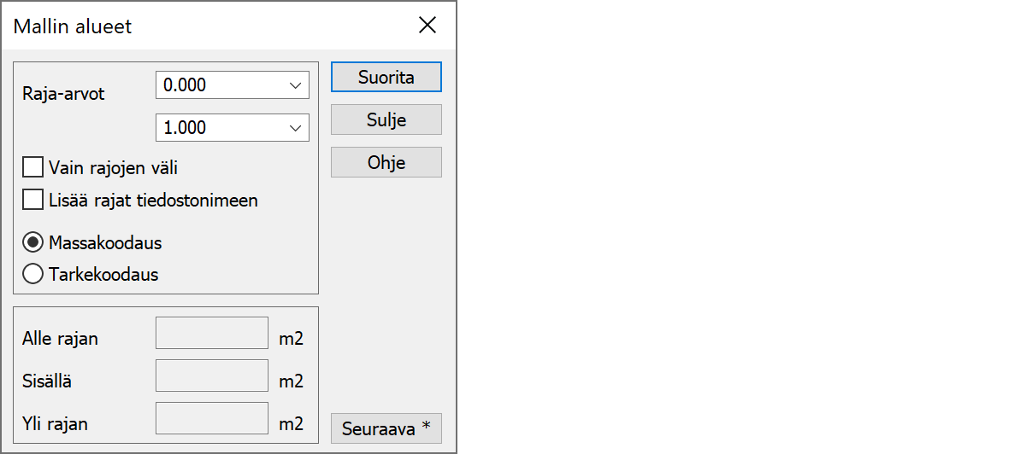Click the Yli rajan result field
This screenshot has height=454, width=1026.
coord(212,418)
